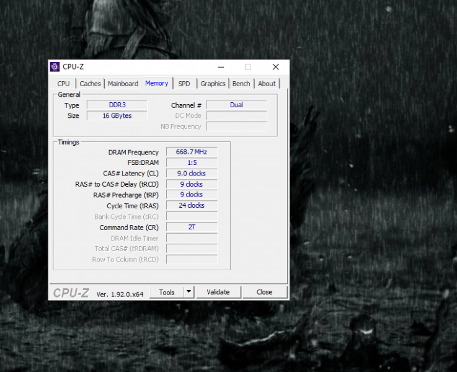This screenshot has height=372, width=457.
Task: Click the Channel # Dual field
Action: [x=236, y=105]
